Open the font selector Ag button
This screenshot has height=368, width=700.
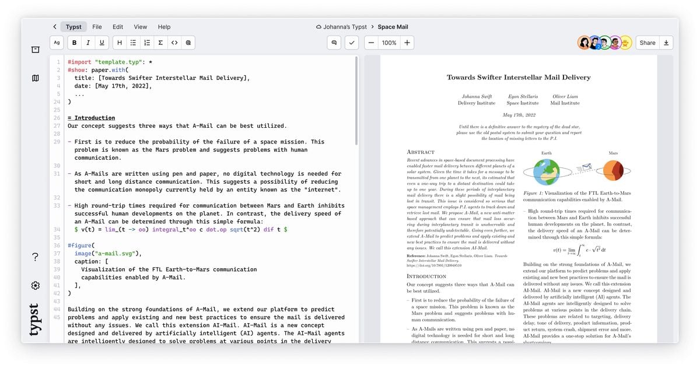coord(57,43)
